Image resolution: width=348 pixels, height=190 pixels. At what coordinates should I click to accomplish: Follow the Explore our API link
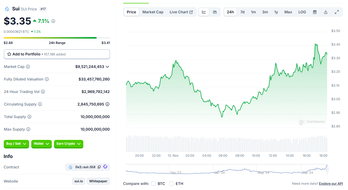click(x=331, y=184)
